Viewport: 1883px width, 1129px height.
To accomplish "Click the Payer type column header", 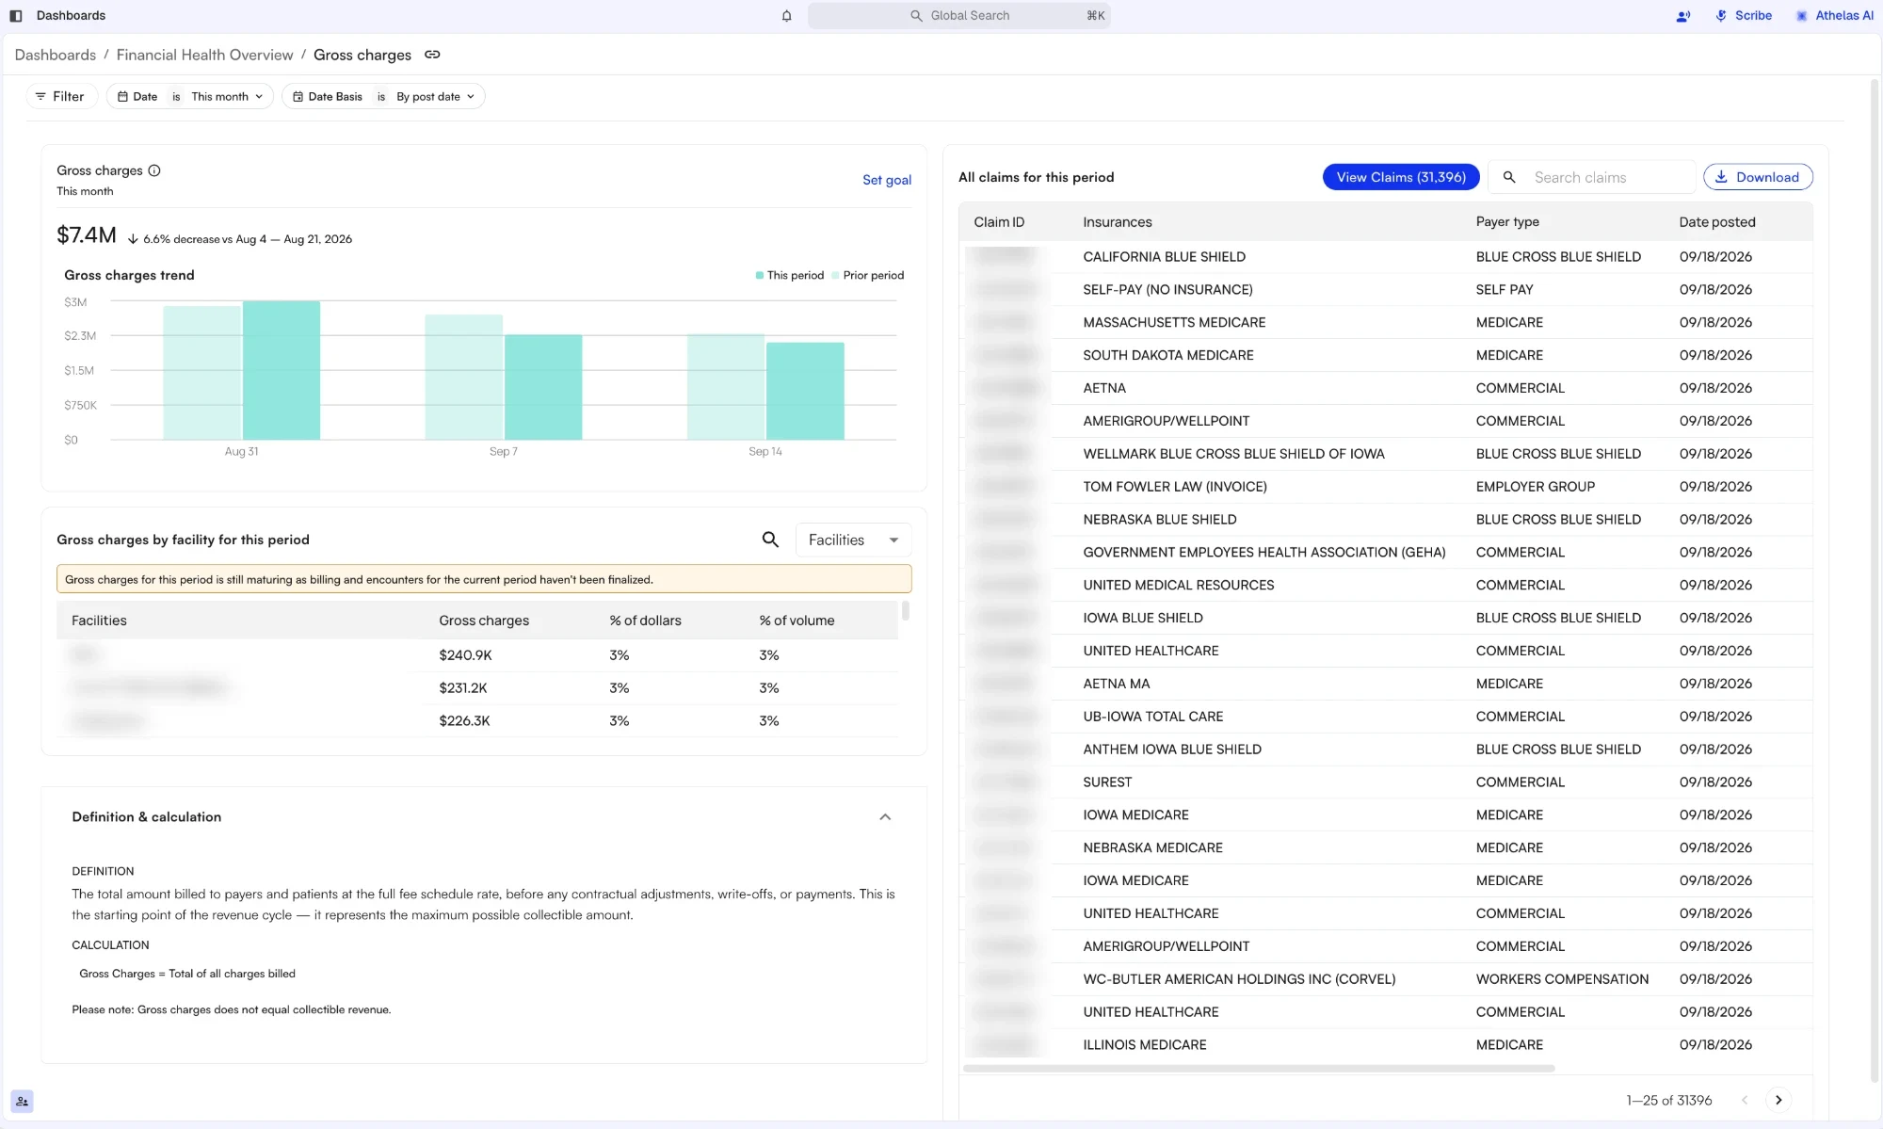I will (x=1507, y=222).
